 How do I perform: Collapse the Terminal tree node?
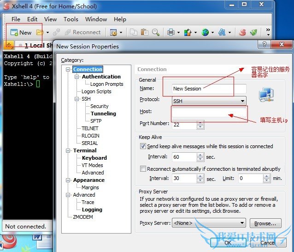click(x=68, y=150)
